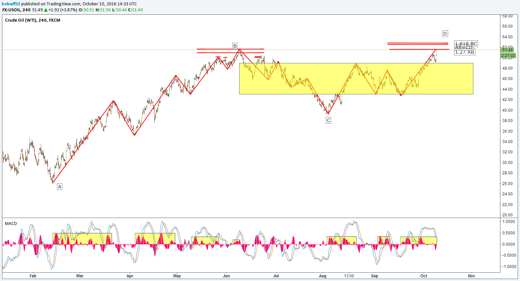This screenshot has height=281, width=520.
Task: Click Aug on the time axis
Action: pyautogui.click(x=323, y=276)
